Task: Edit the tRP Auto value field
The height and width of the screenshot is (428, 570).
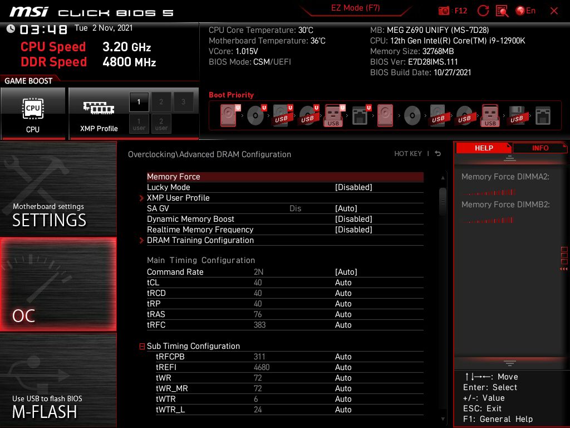Action: tap(343, 304)
